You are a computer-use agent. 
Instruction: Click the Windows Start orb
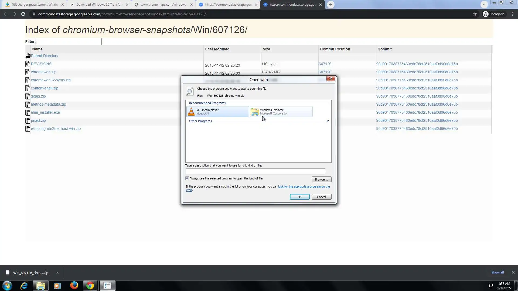coord(7,285)
